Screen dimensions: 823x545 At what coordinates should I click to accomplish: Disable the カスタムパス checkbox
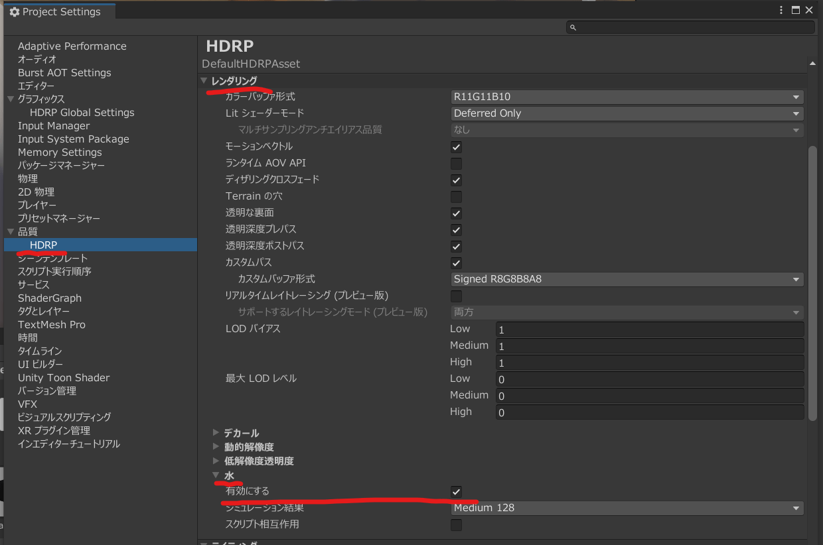tap(456, 263)
